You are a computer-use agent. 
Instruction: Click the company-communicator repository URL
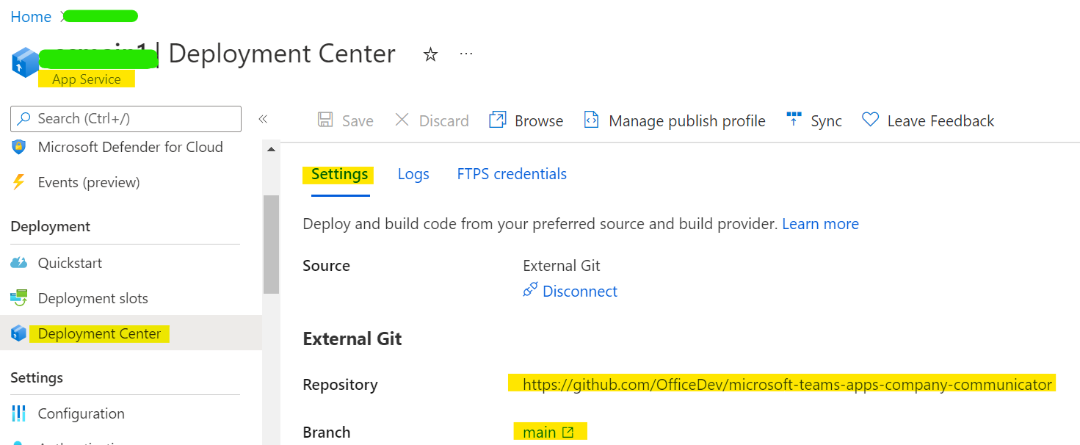click(787, 384)
